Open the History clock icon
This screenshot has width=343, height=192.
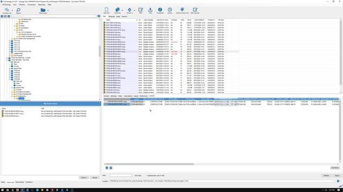point(170,11)
